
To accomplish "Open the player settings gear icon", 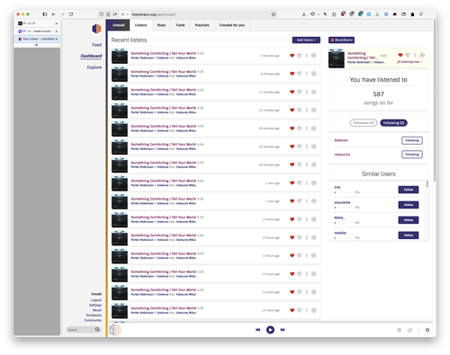I will tap(427, 330).
